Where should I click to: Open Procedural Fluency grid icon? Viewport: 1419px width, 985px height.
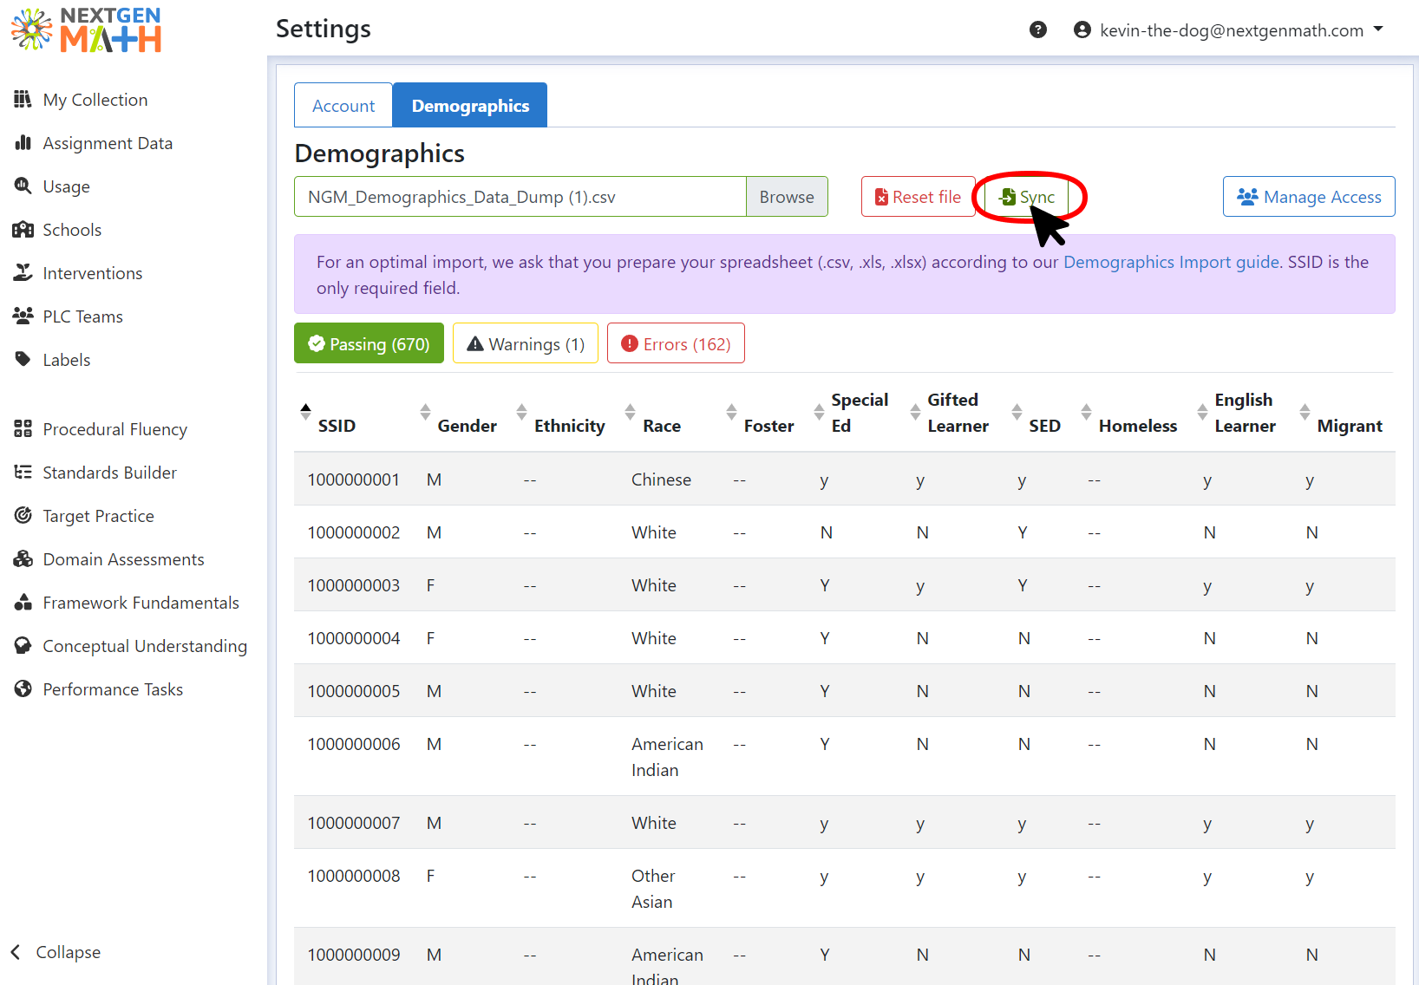click(x=23, y=429)
